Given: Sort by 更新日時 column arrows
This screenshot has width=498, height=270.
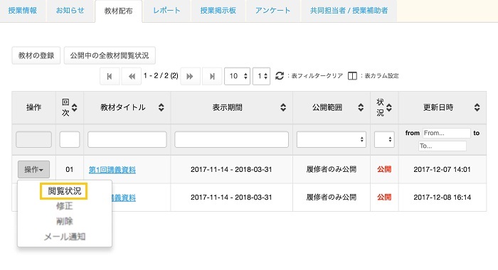Looking at the screenshot, I should pos(477,107).
